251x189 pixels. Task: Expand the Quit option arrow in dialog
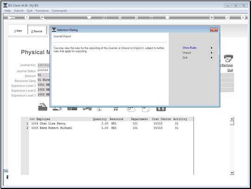(212, 58)
